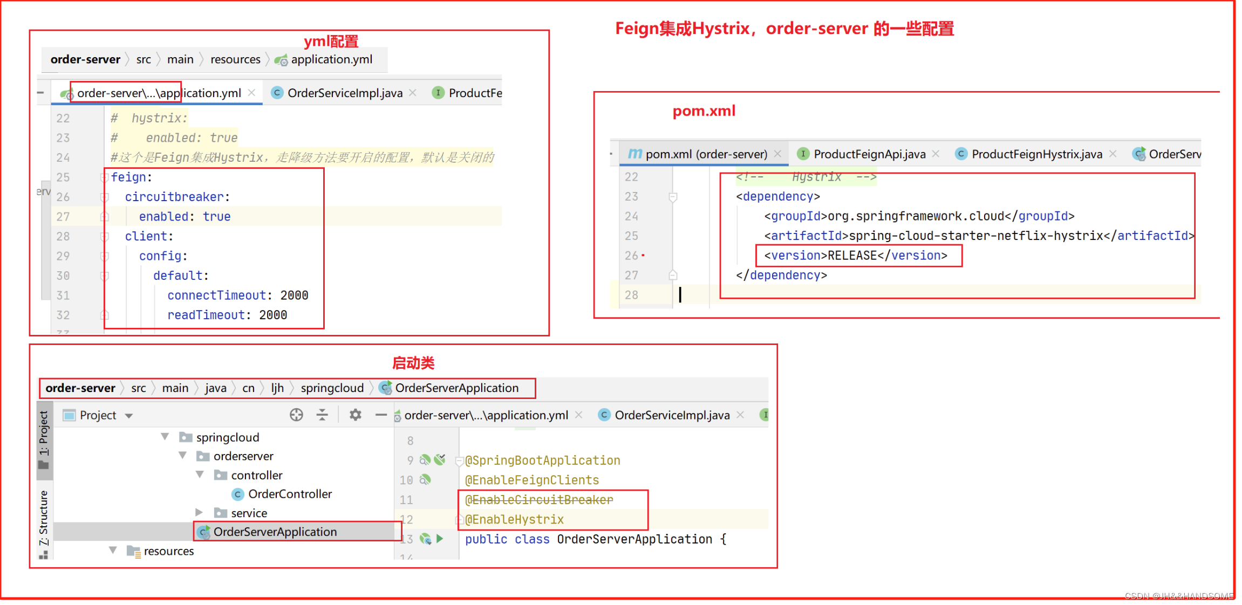Fold the circuitbreaker block on line 26

click(105, 197)
